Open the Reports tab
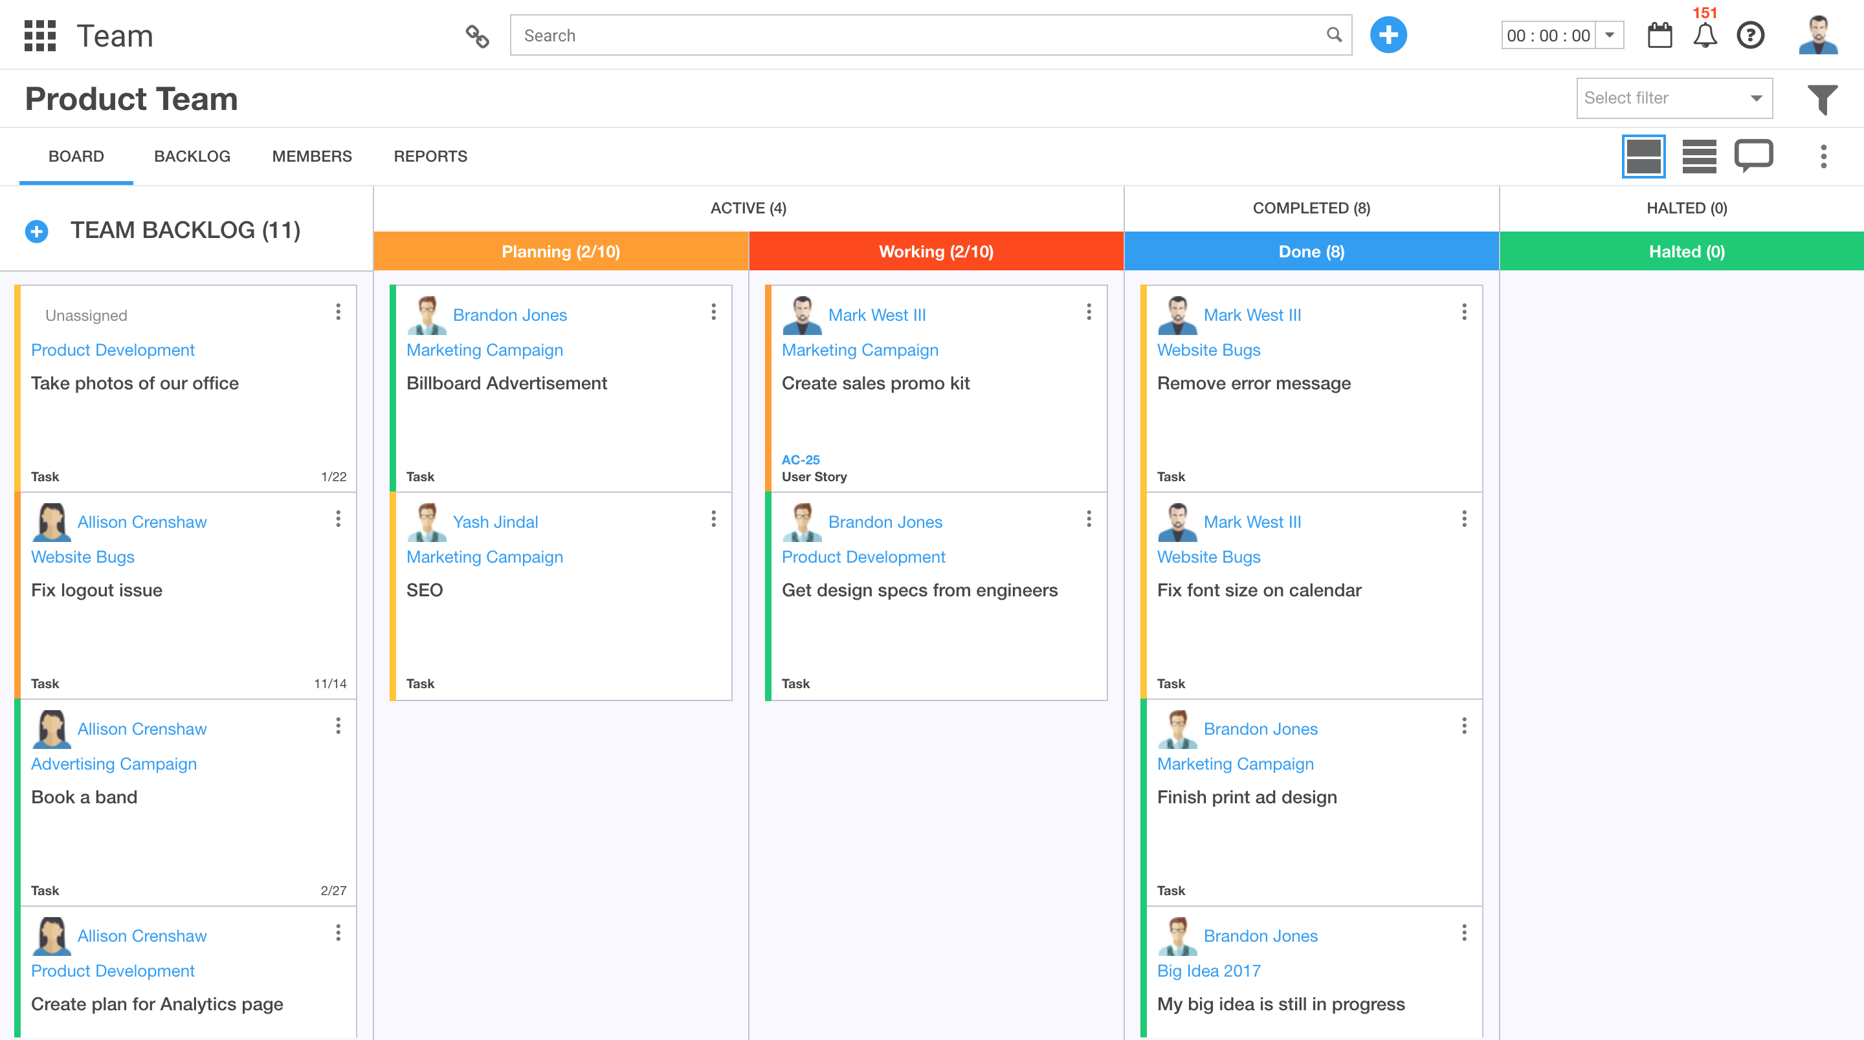1864x1040 pixels. (430, 157)
